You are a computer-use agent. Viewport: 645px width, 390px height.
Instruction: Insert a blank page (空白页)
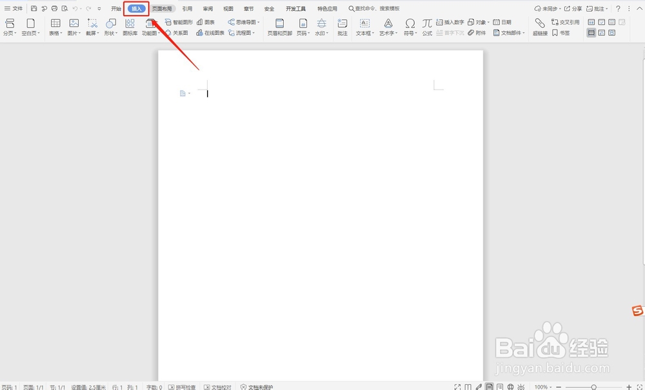click(x=30, y=26)
